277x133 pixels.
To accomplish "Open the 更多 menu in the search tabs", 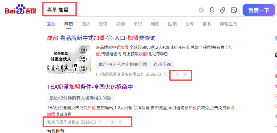I will [207, 24].
